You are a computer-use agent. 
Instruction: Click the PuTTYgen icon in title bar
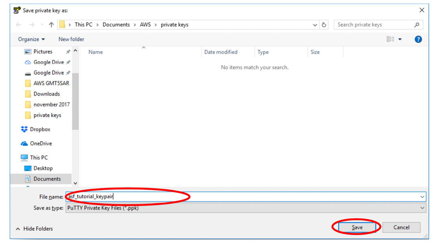click(17, 10)
